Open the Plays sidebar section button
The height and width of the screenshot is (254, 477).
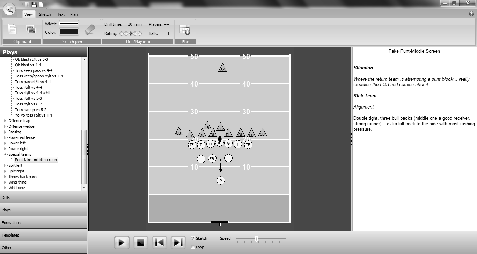(43, 210)
